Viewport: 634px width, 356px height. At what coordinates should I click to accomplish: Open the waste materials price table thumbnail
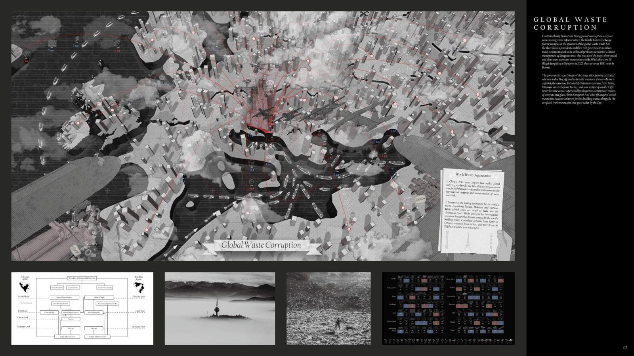coord(448,308)
